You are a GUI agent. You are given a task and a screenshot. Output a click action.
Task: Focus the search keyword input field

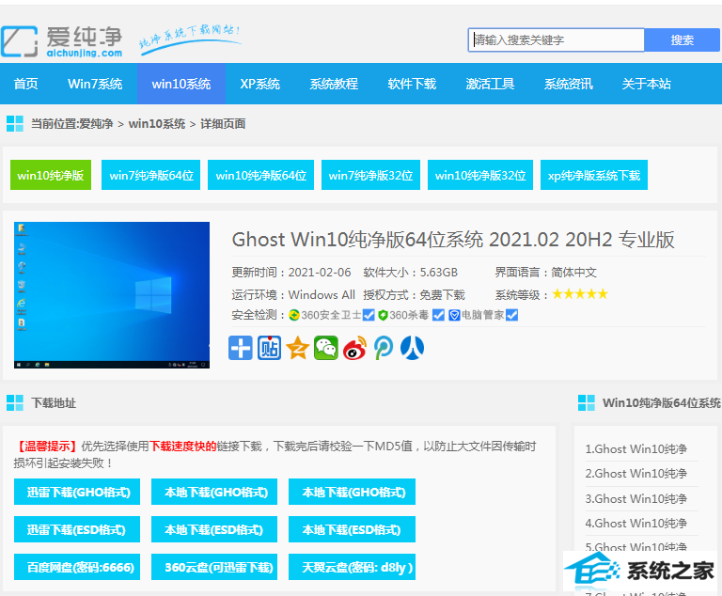click(557, 40)
